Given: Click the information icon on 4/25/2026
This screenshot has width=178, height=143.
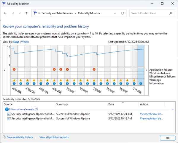Looking at the screenshot, I should point(28,84).
